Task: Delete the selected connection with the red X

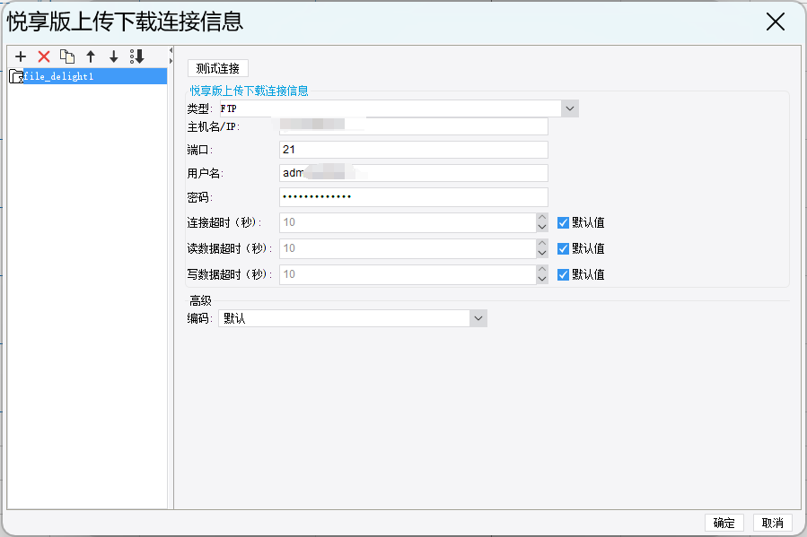Action: tap(44, 56)
